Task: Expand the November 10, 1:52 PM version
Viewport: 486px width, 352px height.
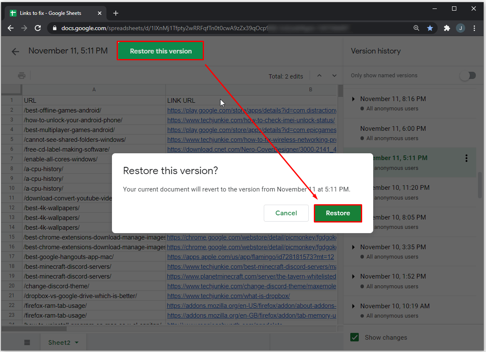Action: coord(353,276)
